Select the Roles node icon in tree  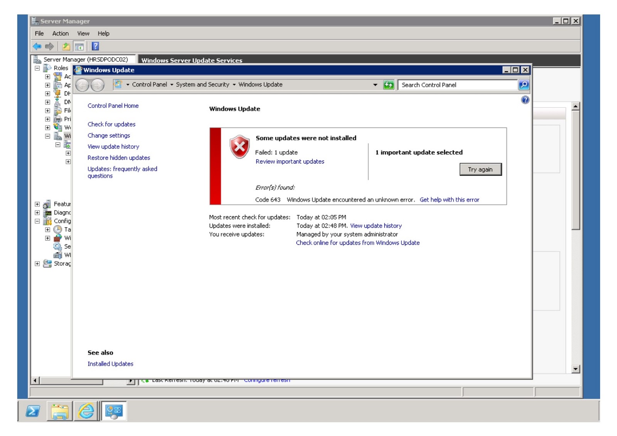47,68
